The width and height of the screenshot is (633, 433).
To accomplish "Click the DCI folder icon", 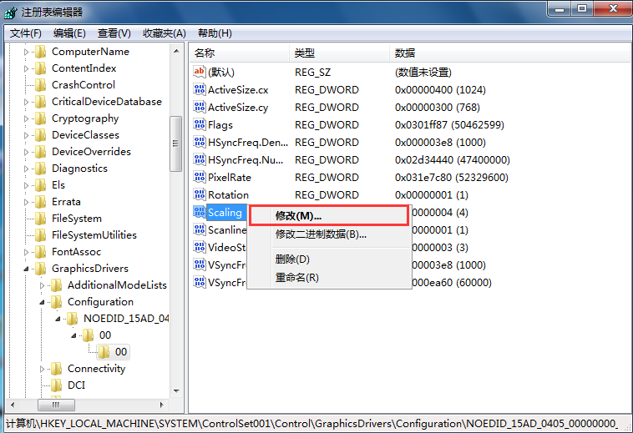I will coord(56,385).
